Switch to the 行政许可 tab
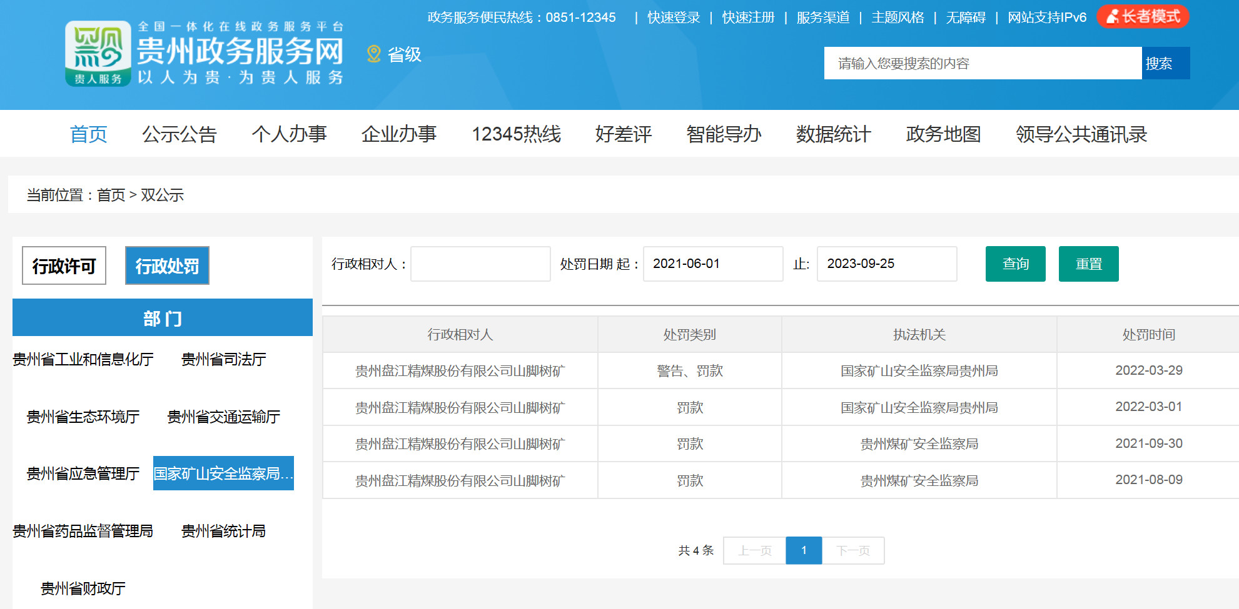The height and width of the screenshot is (609, 1239). (x=64, y=266)
